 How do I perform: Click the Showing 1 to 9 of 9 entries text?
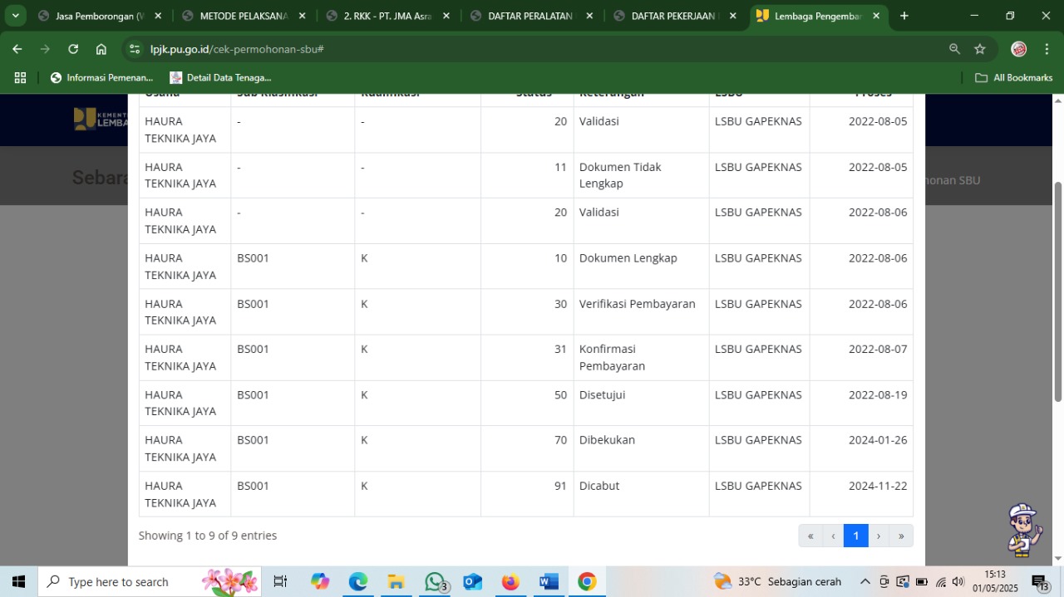[x=208, y=536]
